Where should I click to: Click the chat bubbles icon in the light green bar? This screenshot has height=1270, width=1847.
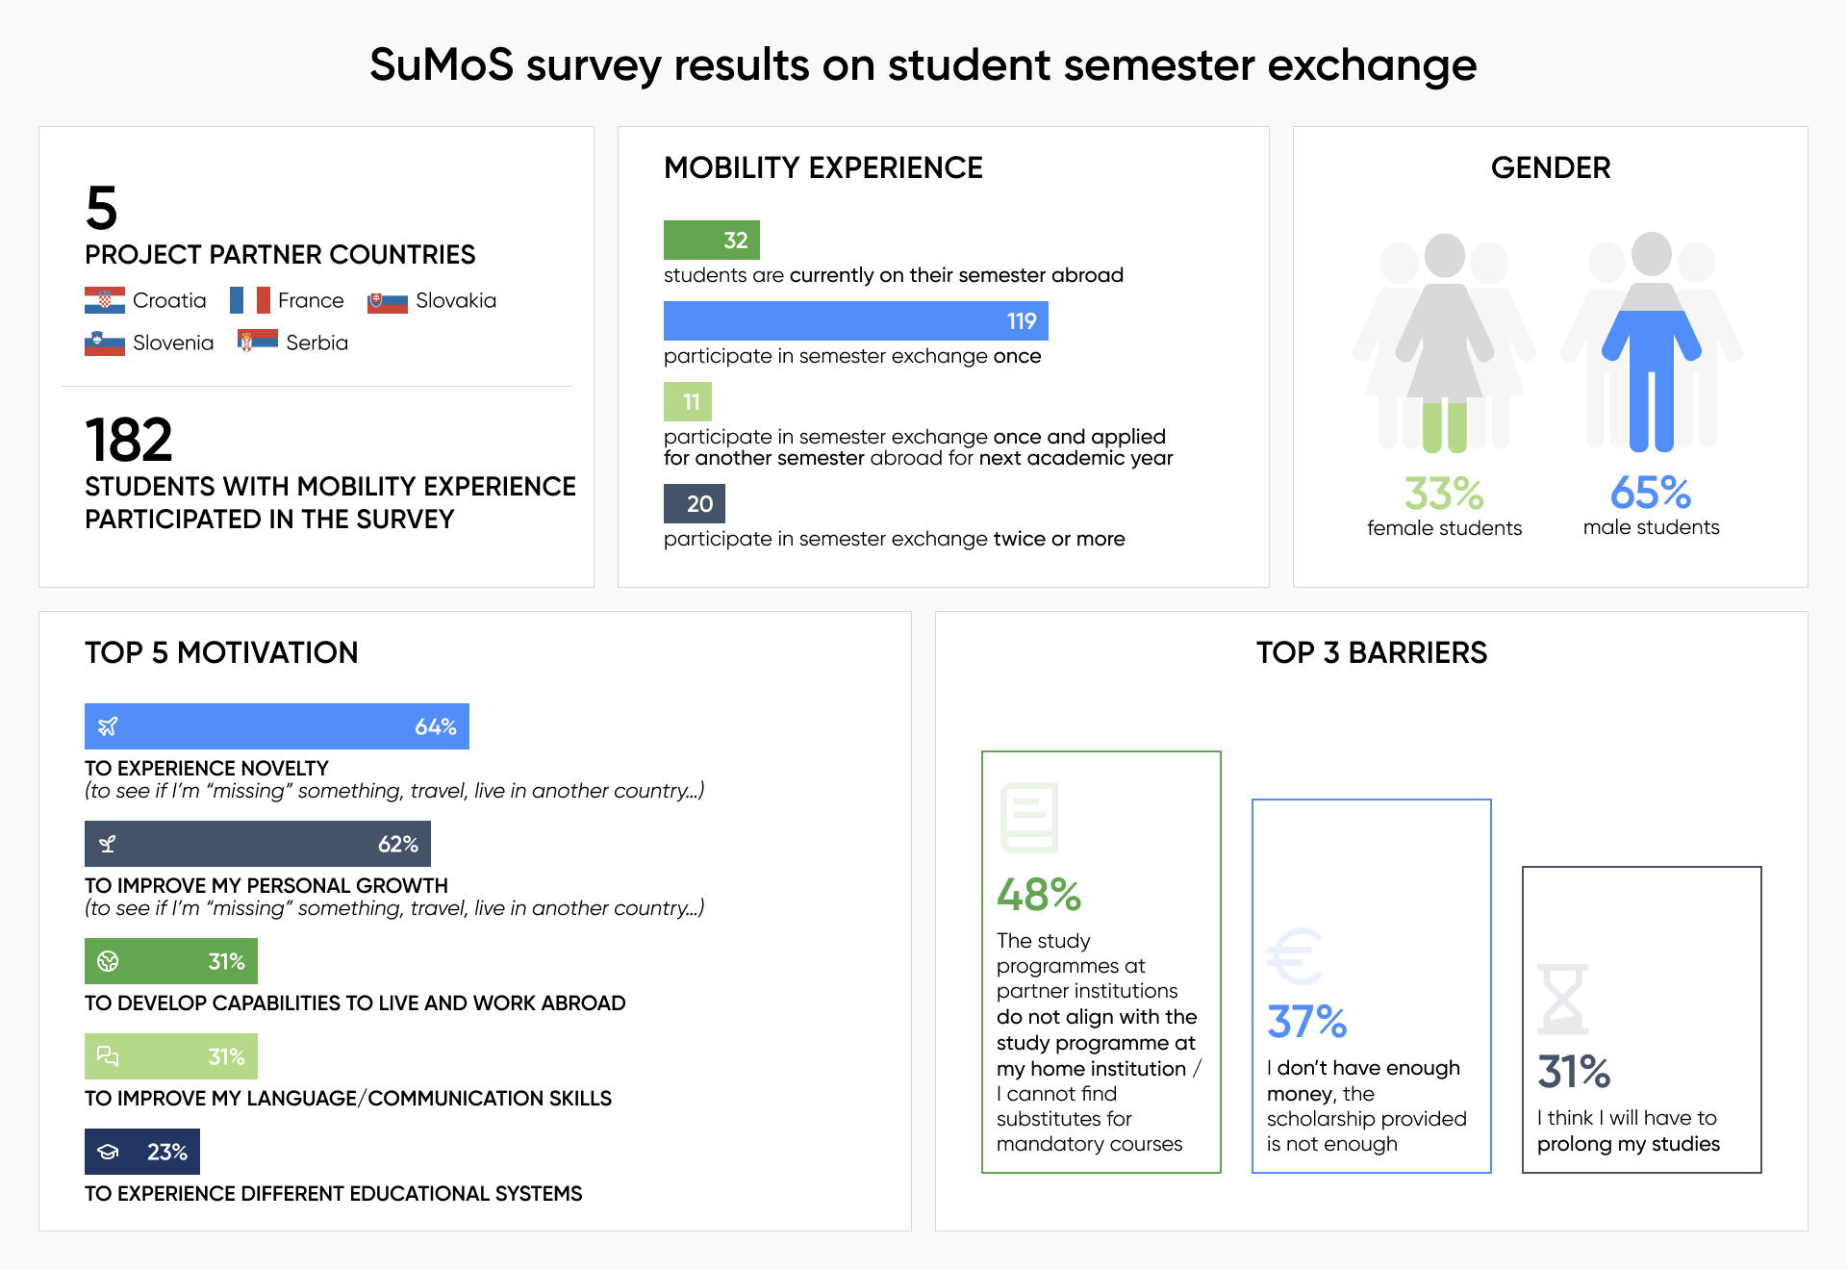[108, 1056]
